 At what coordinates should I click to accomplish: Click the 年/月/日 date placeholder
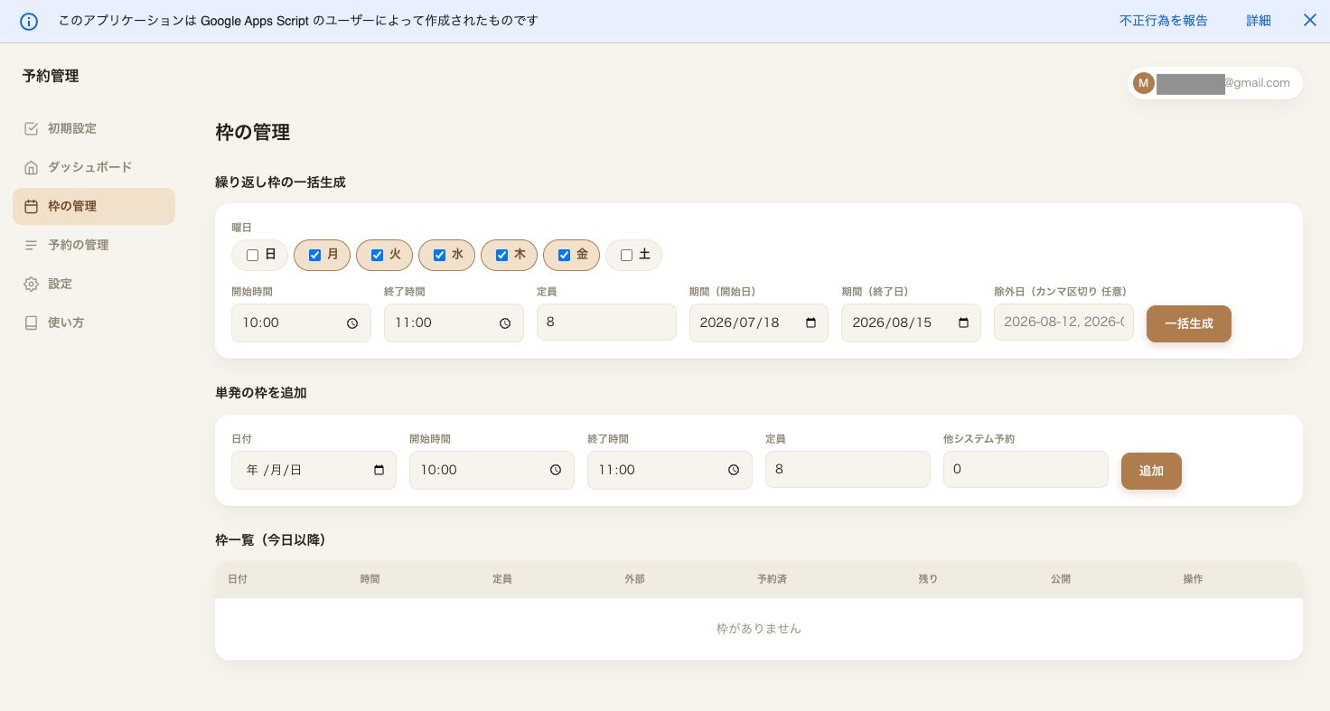click(x=274, y=470)
